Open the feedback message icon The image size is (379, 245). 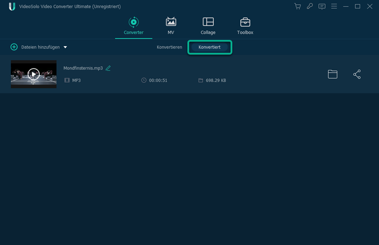click(x=322, y=7)
